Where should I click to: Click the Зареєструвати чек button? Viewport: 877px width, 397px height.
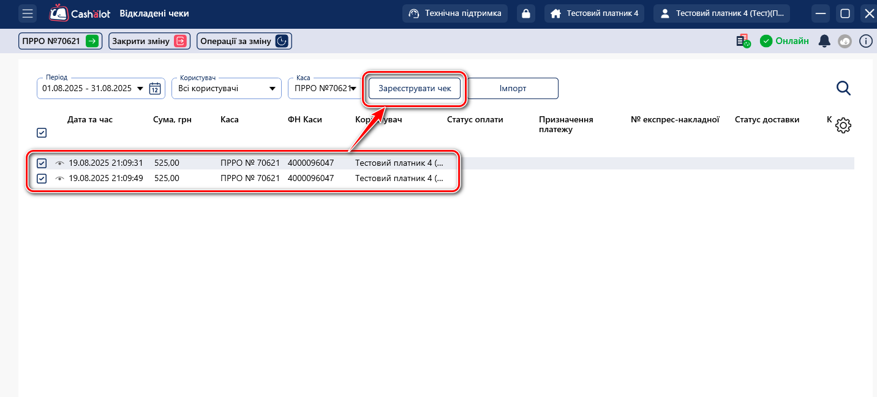pos(415,89)
